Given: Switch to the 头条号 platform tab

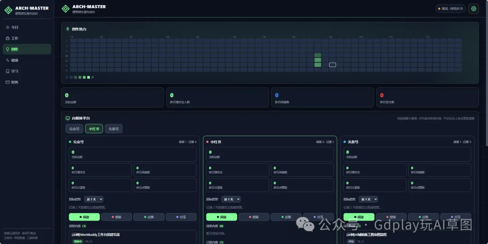Looking at the screenshot, I should pyautogui.click(x=113, y=128).
